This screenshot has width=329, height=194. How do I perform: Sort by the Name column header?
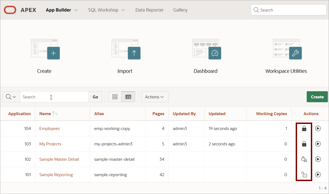45,113
